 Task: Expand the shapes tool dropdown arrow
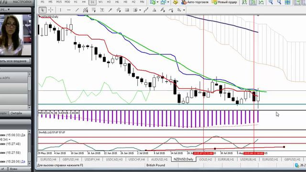(140, 10)
